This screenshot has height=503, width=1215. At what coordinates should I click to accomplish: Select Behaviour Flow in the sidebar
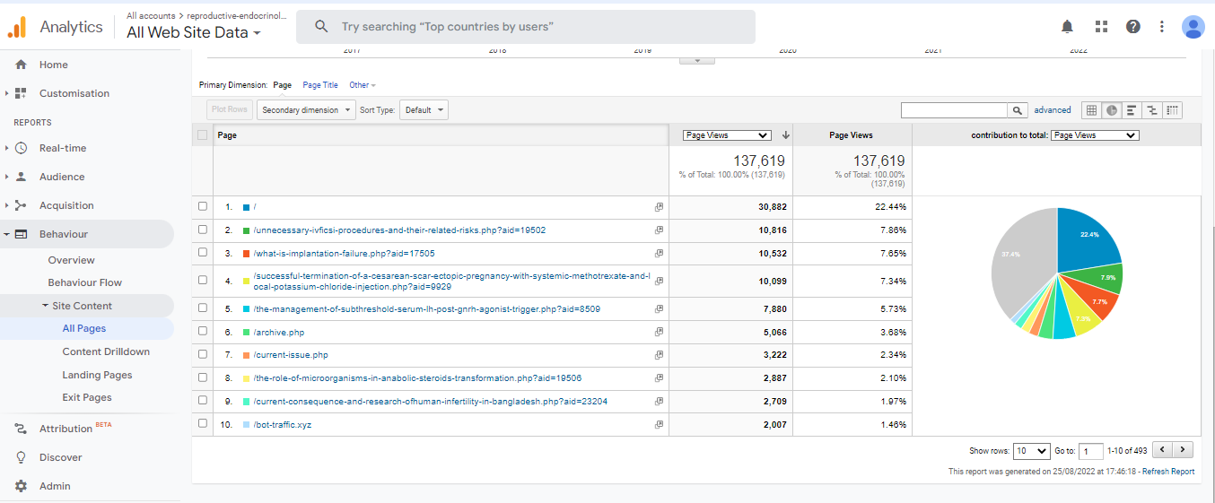(x=85, y=282)
